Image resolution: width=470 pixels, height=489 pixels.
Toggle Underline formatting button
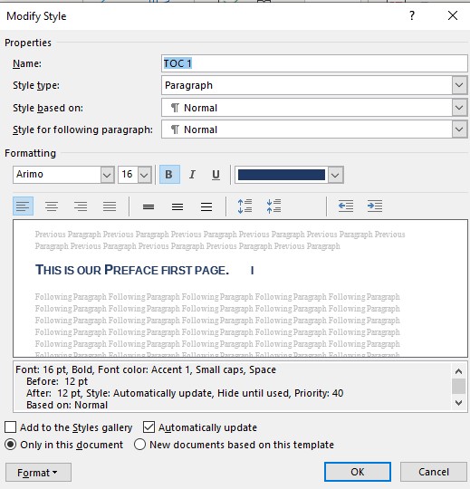pyautogui.click(x=216, y=175)
